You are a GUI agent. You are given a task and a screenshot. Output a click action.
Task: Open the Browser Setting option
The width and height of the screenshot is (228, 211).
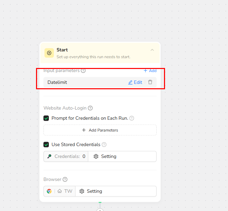[x=91, y=191]
